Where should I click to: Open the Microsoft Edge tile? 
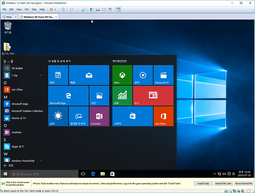(x=68, y=96)
